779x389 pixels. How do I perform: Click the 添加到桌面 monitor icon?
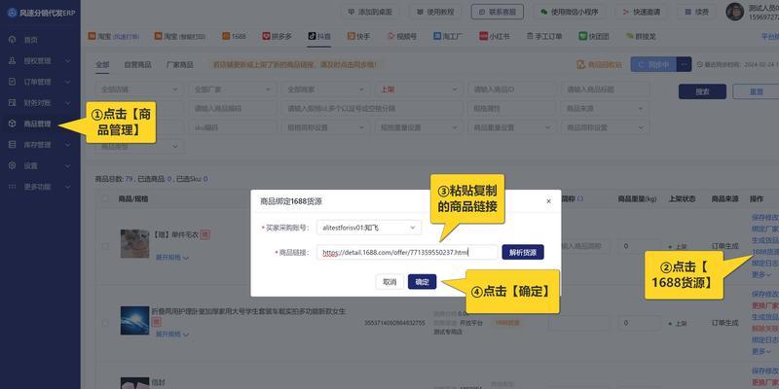point(352,12)
